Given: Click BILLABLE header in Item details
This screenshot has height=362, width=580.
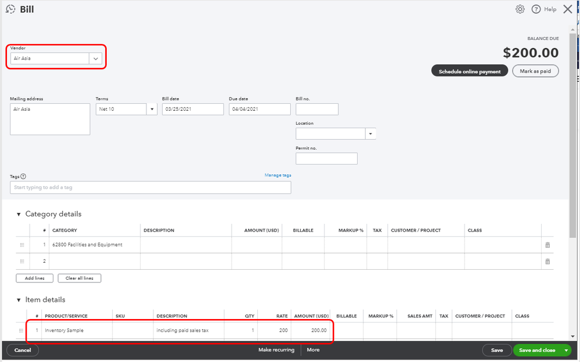Looking at the screenshot, I should (x=347, y=316).
